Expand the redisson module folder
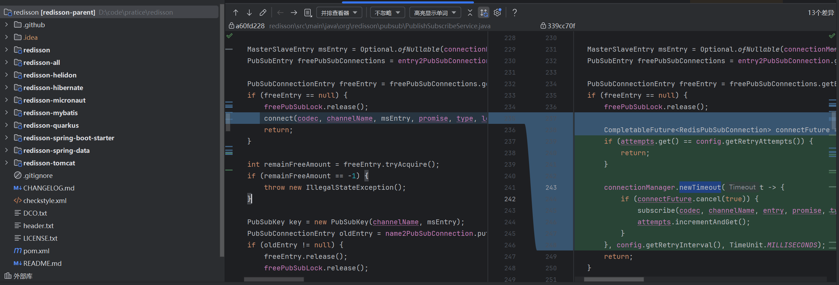Image resolution: width=839 pixels, height=285 pixels. pyautogui.click(x=7, y=50)
